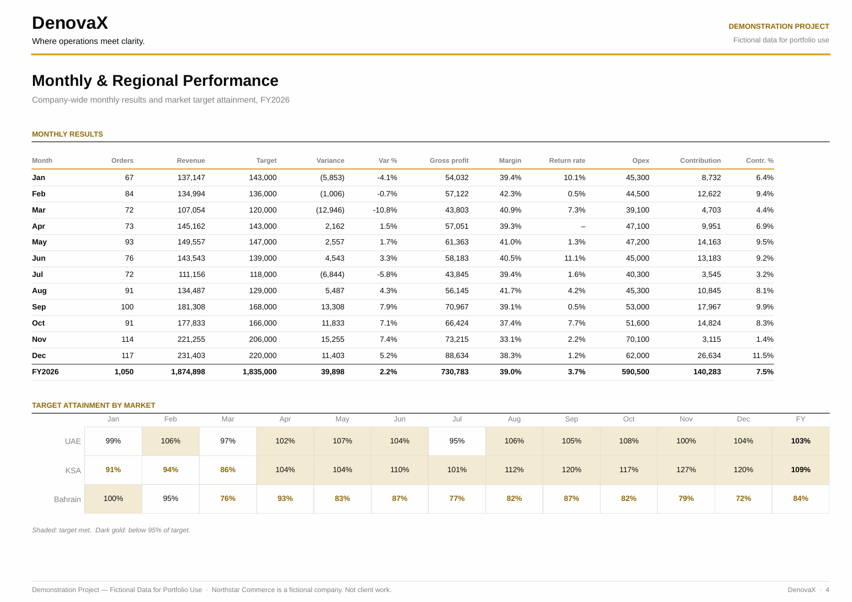Viewport: 852px width, 602px height.
Task: Click the Apr return rate dash cell
Action: (583, 226)
